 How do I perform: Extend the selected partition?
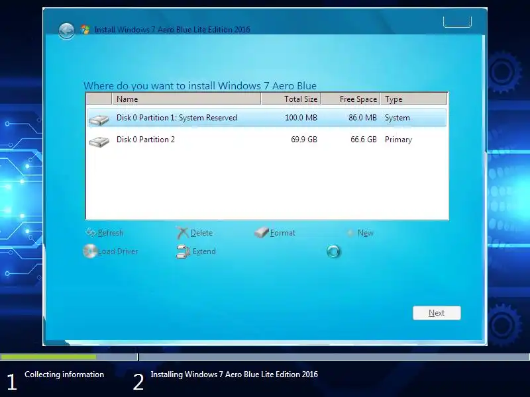(x=204, y=251)
